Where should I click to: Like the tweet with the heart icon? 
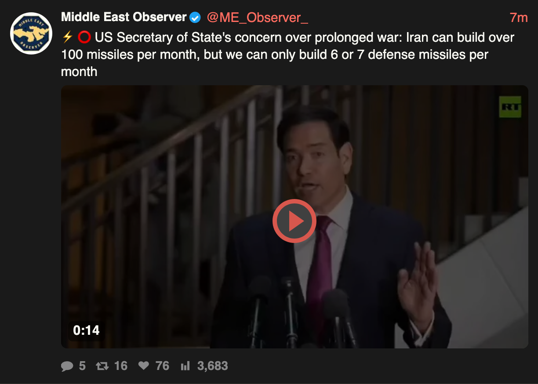click(144, 366)
